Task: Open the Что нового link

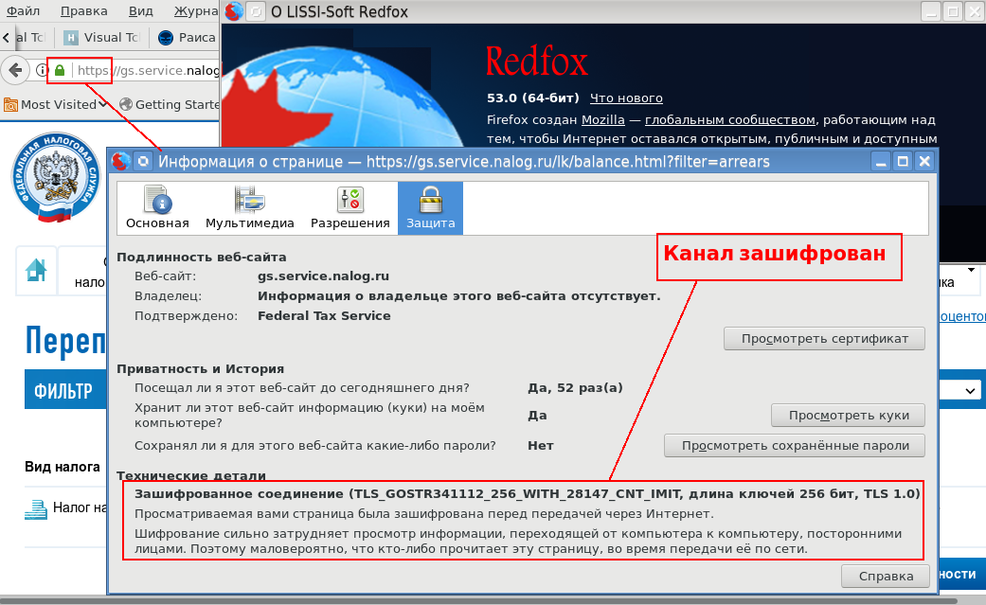Action: 626,98
